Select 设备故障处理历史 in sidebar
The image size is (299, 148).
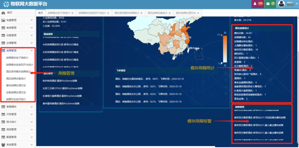tap(16, 92)
